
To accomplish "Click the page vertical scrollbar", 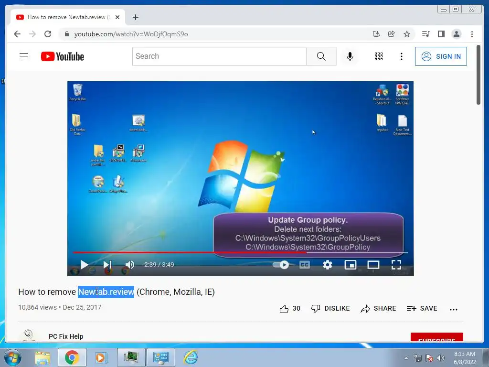I will (x=478, y=75).
